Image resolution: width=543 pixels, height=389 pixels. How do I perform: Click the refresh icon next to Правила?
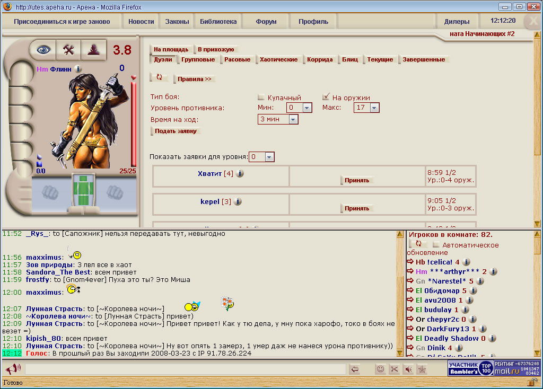tap(159, 77)
